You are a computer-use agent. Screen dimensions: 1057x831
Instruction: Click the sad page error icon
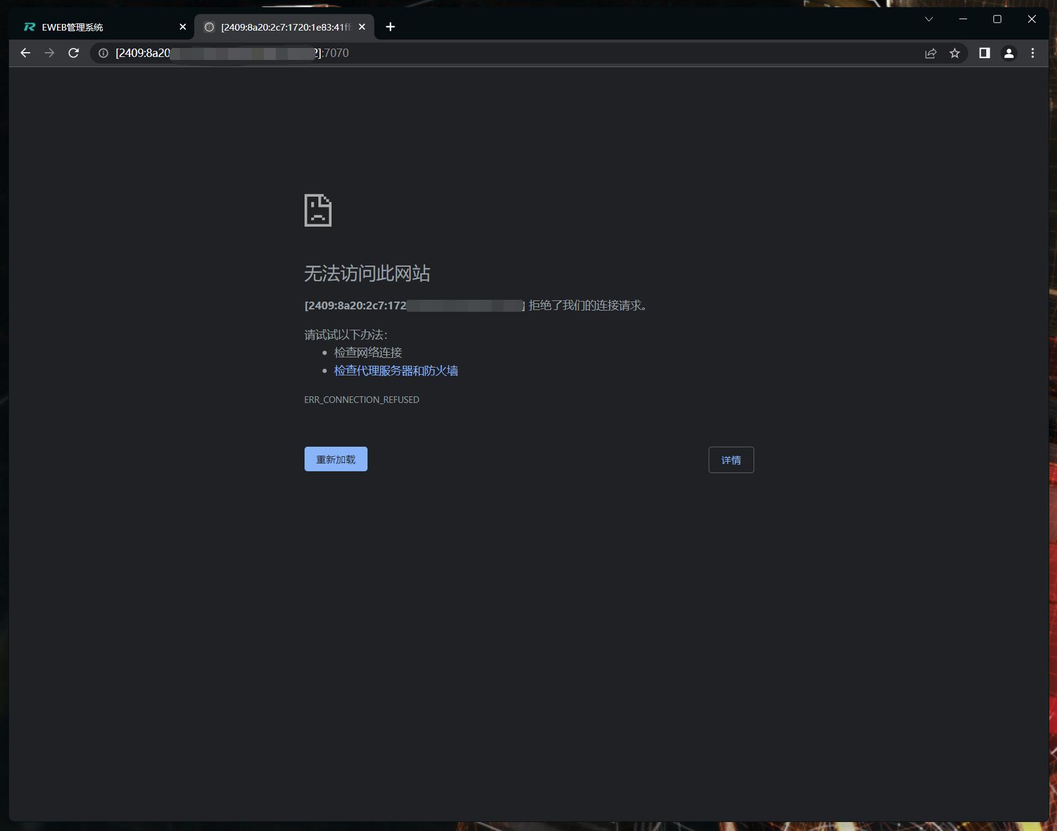(x=318, y=210)
